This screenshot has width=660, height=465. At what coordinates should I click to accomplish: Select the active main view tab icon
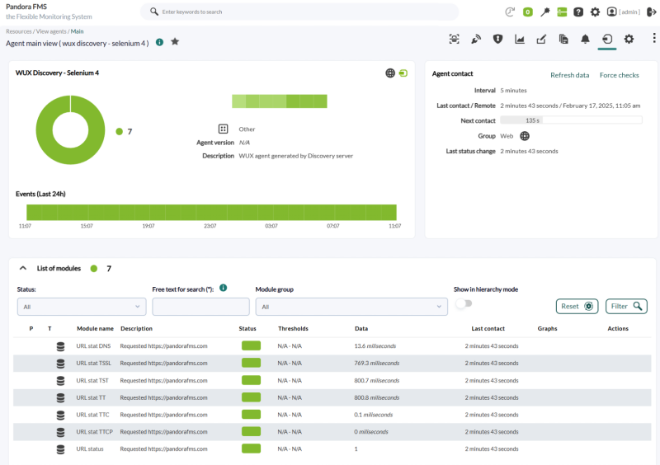[x=607, y=39]
